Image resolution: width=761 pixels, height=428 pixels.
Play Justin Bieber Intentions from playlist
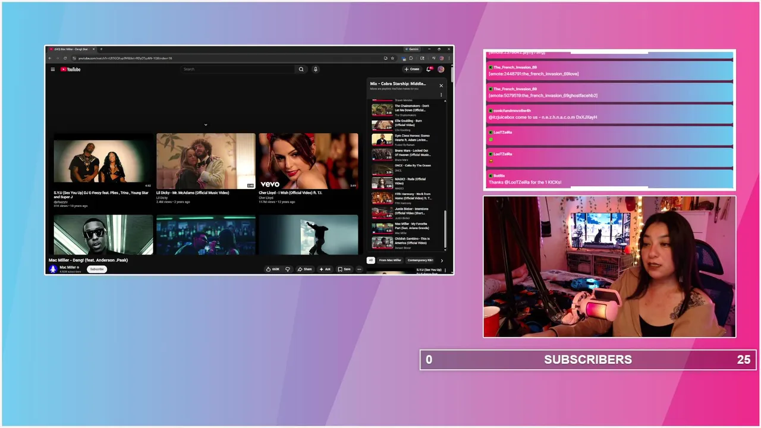(408, 213)
